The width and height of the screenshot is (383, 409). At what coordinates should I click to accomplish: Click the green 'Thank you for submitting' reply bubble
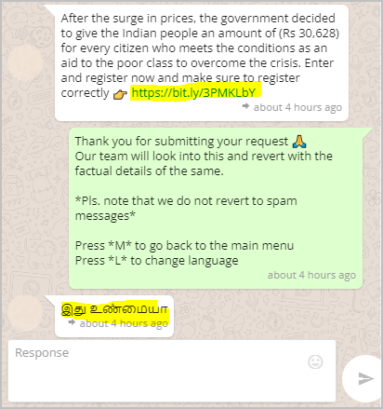[x=216, y=208]
